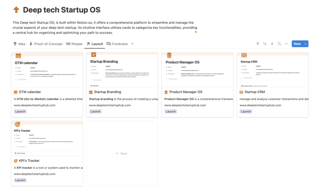Open the sort options icon
Image resolution: width=319 pixels, height=189 pixels.
(x=265, y=44)
